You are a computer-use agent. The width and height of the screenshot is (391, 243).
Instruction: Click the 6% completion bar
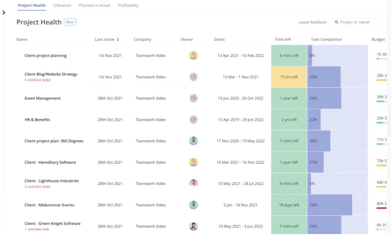click(x=309, y=184)
